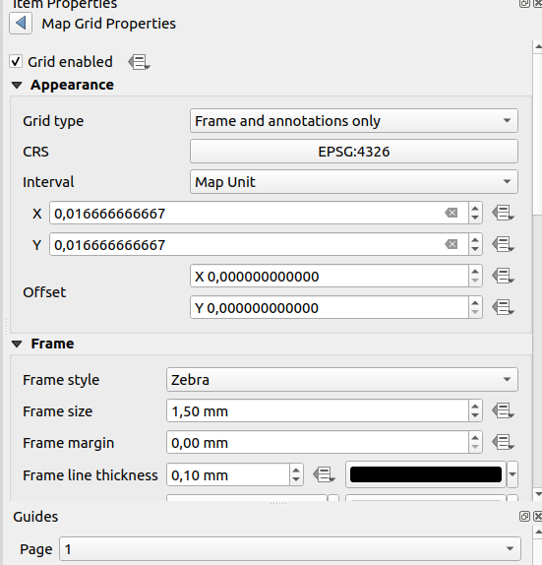This screenshot has height=565, width=542.
Task: Open the Grid type dropdown
Action: click(x=354, y=121)
